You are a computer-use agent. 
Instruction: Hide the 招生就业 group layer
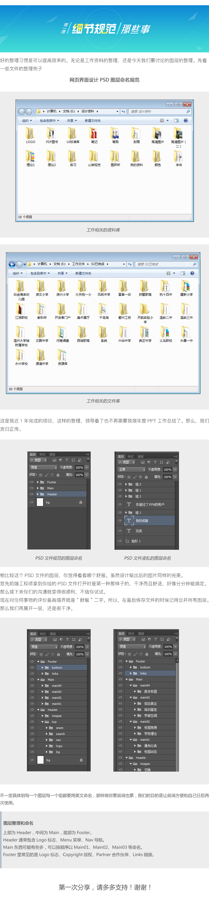[120, 703]
